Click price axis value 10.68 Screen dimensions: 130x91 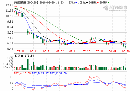(9, 16)
